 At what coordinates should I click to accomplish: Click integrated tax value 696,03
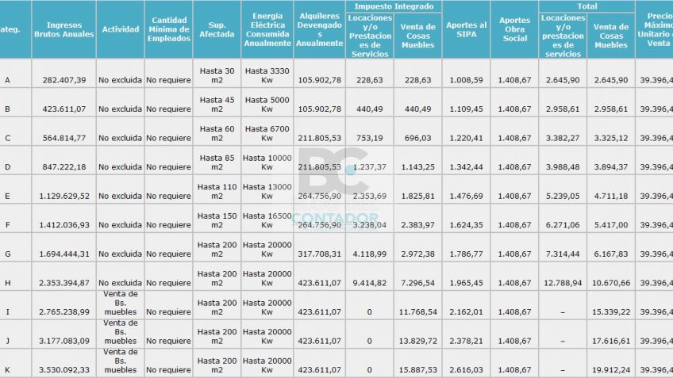(x=417, y=138)
